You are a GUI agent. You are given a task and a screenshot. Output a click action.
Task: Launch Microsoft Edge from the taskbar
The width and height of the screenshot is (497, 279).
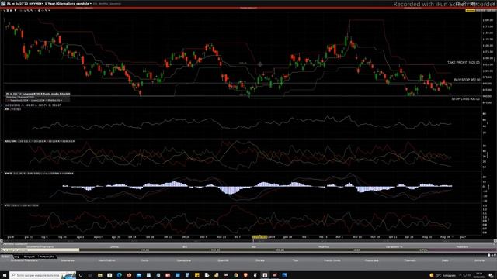pos(119,275)
